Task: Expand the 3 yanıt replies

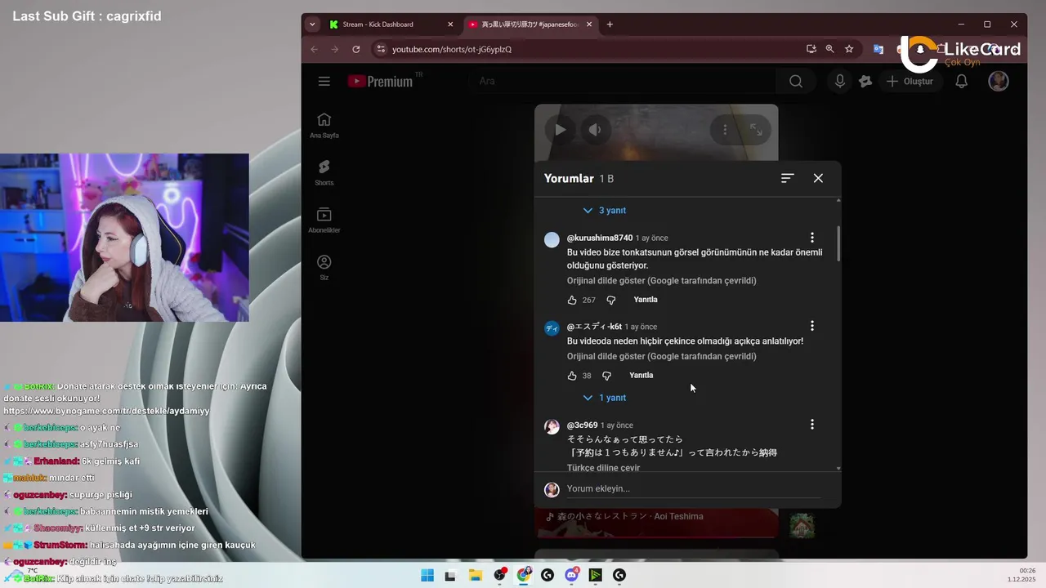Action: (x=604, y=211)
